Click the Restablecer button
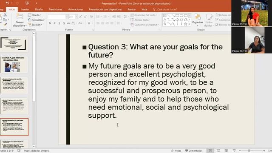This screenshot has height=153, width=272. [36, 20]
